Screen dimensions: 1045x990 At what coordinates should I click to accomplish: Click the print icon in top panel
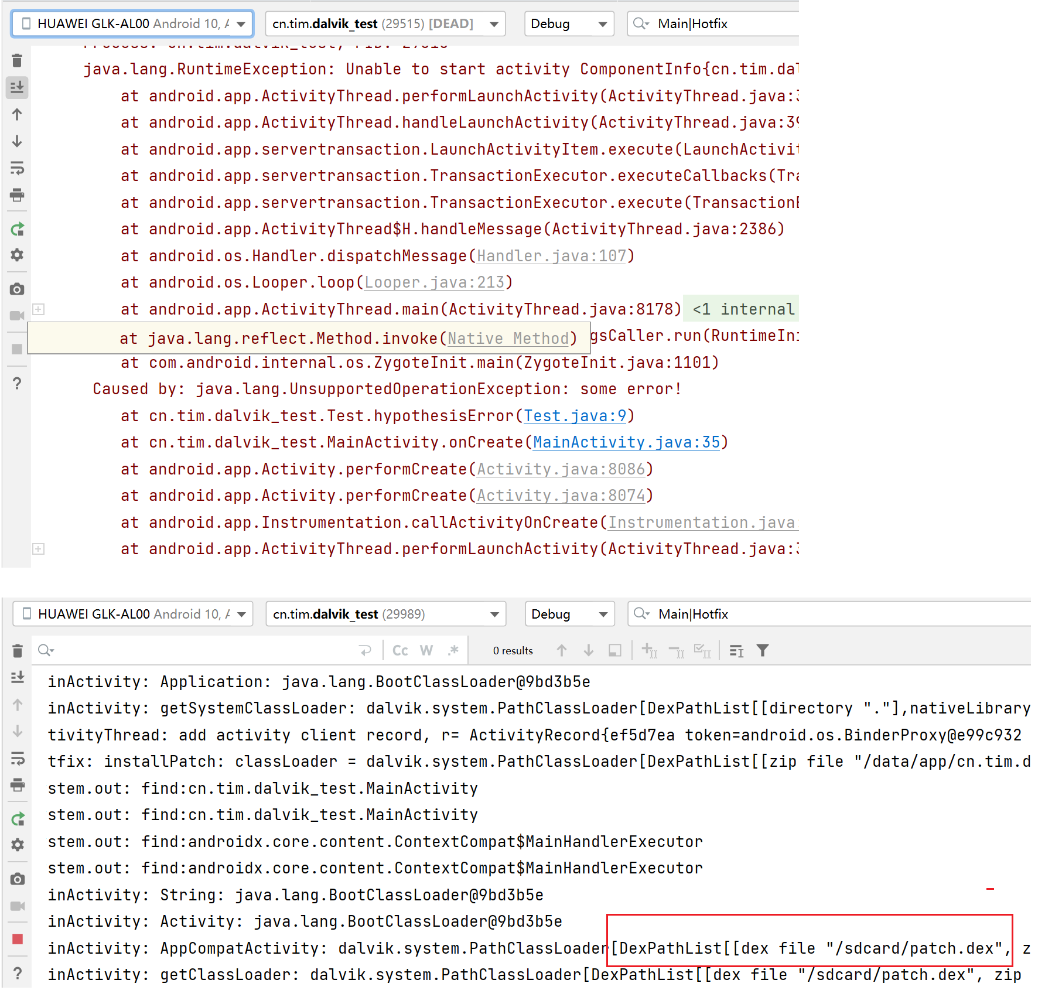click(x=17, y=195)
